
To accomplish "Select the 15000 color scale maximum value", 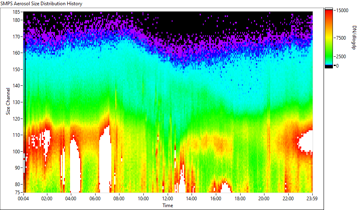I will click(342, 11).
